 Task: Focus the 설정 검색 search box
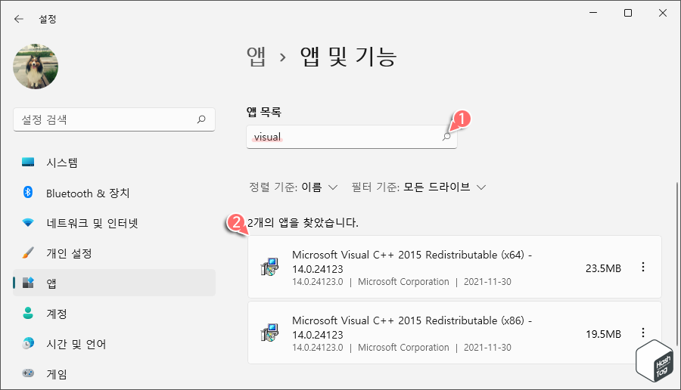point(114,119)
